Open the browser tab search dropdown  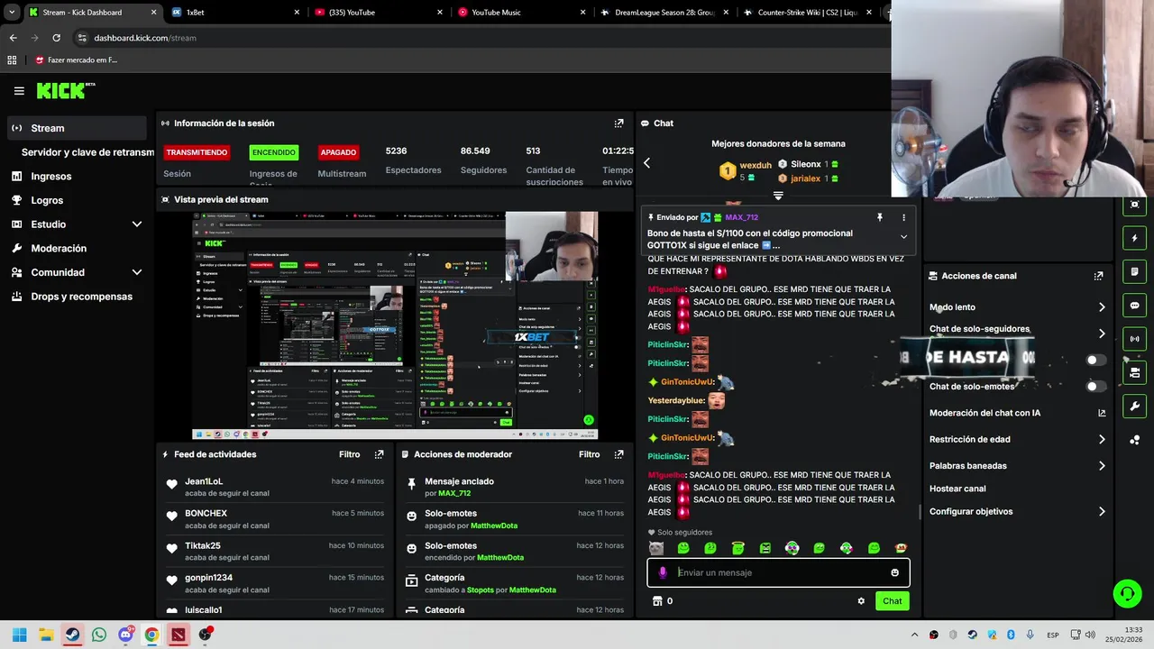[x=12, y=13]
